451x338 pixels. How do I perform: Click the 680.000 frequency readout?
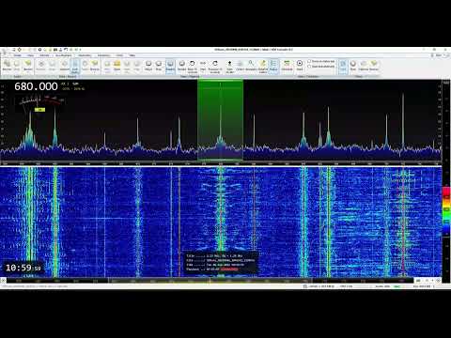click(36, 86)
